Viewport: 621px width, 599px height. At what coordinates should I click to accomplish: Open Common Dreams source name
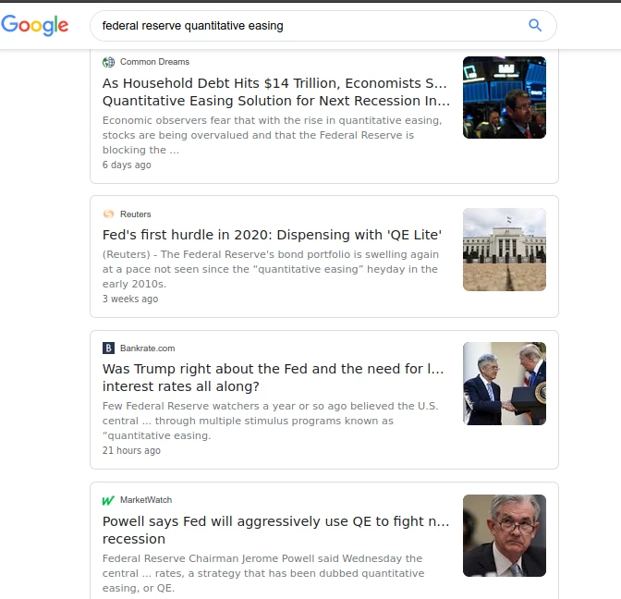tap(155, 62)
